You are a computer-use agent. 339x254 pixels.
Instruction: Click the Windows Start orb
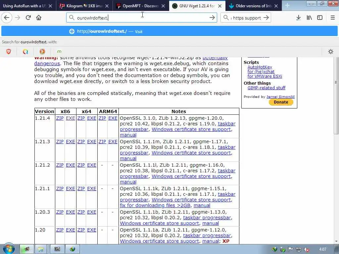[x=9, y=249]
